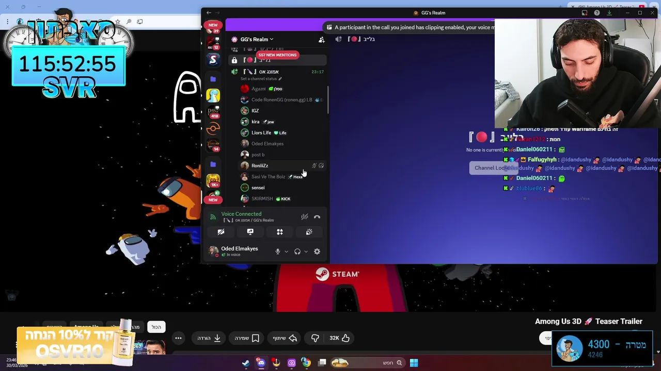Click the Channel Locked button
The image size is (661, 371).
[494, 168]
